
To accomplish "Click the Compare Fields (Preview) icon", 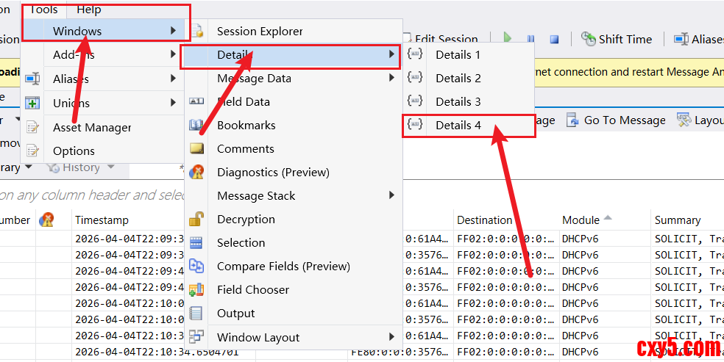I will (x=196, y=267).
